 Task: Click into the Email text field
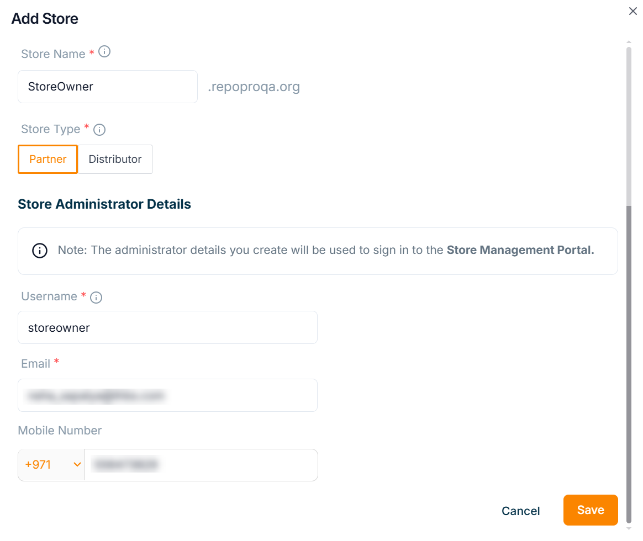(167, 395)
